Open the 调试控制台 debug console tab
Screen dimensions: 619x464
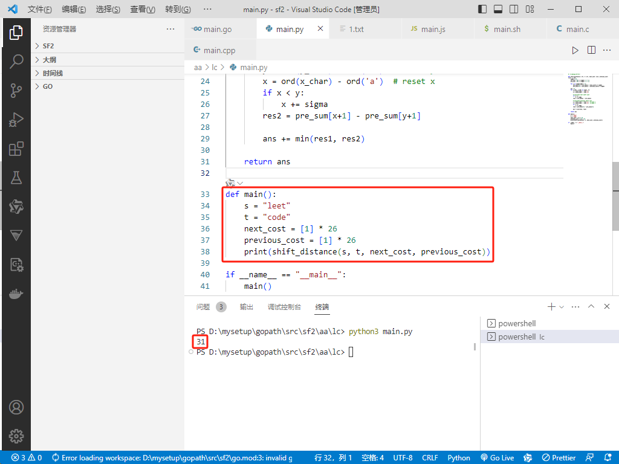click(x=284, y=306)
